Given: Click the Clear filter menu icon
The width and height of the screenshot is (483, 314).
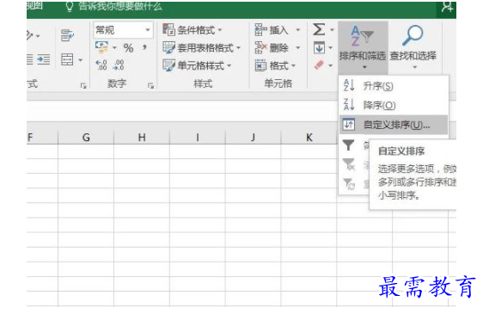Looking at the screenshot, I should 349,164.
